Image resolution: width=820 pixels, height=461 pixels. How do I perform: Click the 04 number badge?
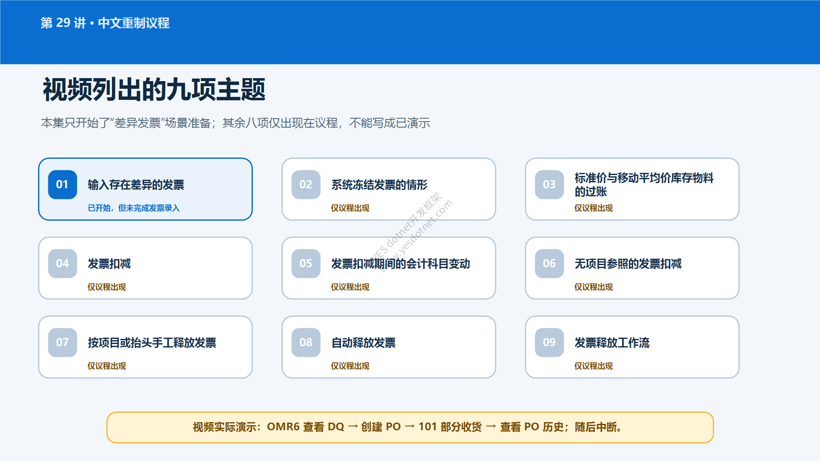pyautogui.click(x=62, y=263)
